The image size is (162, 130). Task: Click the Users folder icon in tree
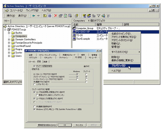pos(13,56)
